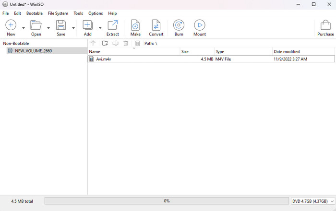Sort by the Name column header
336x211 pixels.
point(134,52)
